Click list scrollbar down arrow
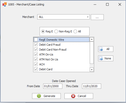126x103 pixels. [x=92, y=70]
